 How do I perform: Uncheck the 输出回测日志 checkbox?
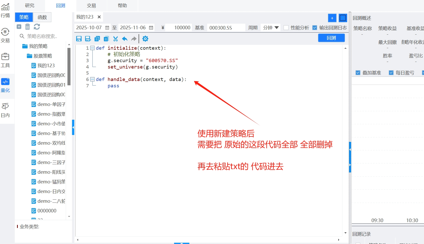pyautogui.click(x=315, y=28)
